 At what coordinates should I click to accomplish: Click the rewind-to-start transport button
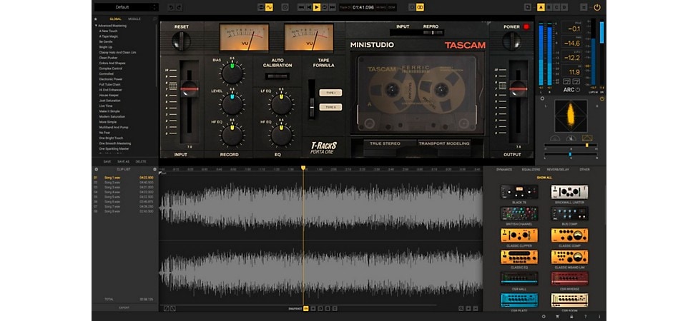tap(301, 7)
